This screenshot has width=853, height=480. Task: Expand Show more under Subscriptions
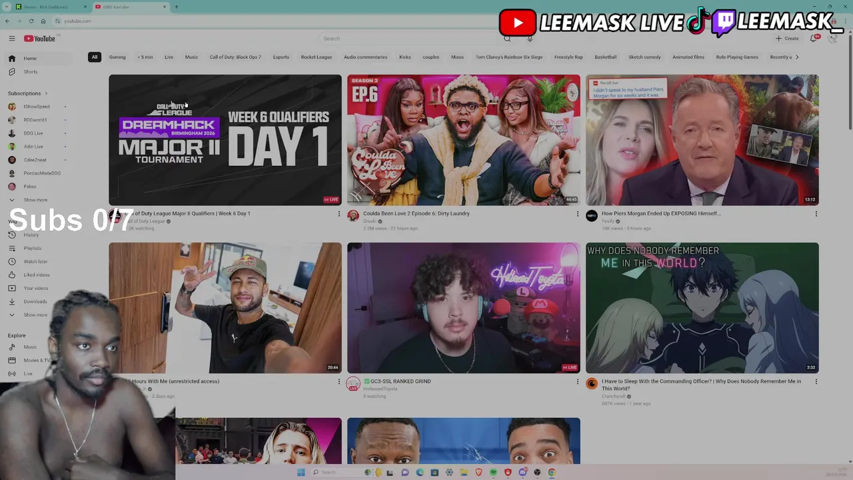click(x=40, y=200)
